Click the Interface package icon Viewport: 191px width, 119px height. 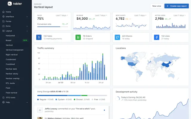tap(3, 17)
